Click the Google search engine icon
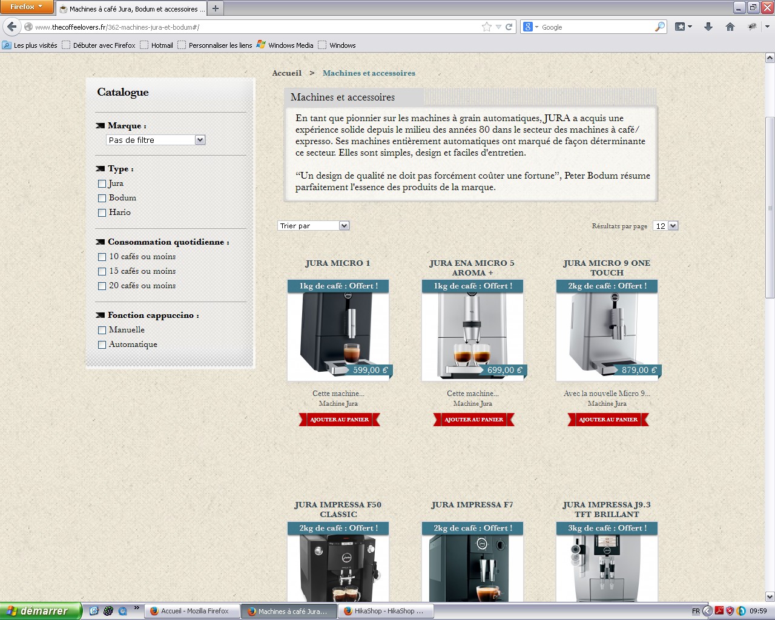 [x=527, y=27]
